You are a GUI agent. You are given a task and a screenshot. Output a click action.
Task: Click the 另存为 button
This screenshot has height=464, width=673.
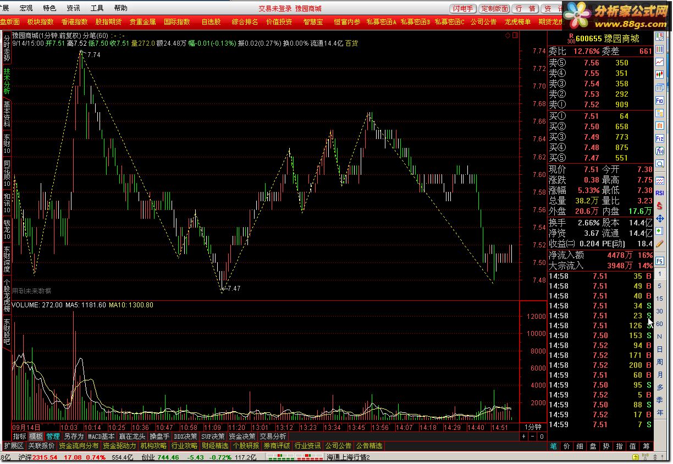74,437
